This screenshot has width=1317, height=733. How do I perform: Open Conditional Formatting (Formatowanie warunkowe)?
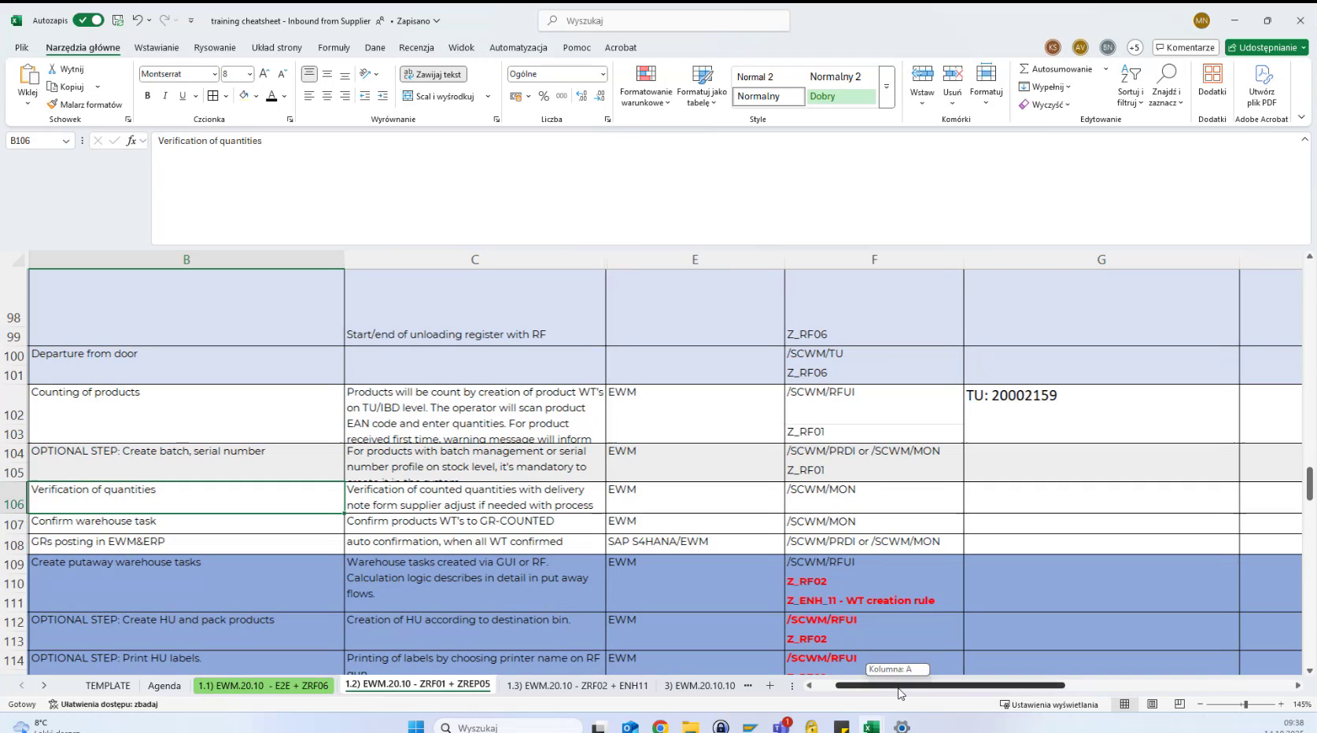pyautogui.click(x=645, y=85)
